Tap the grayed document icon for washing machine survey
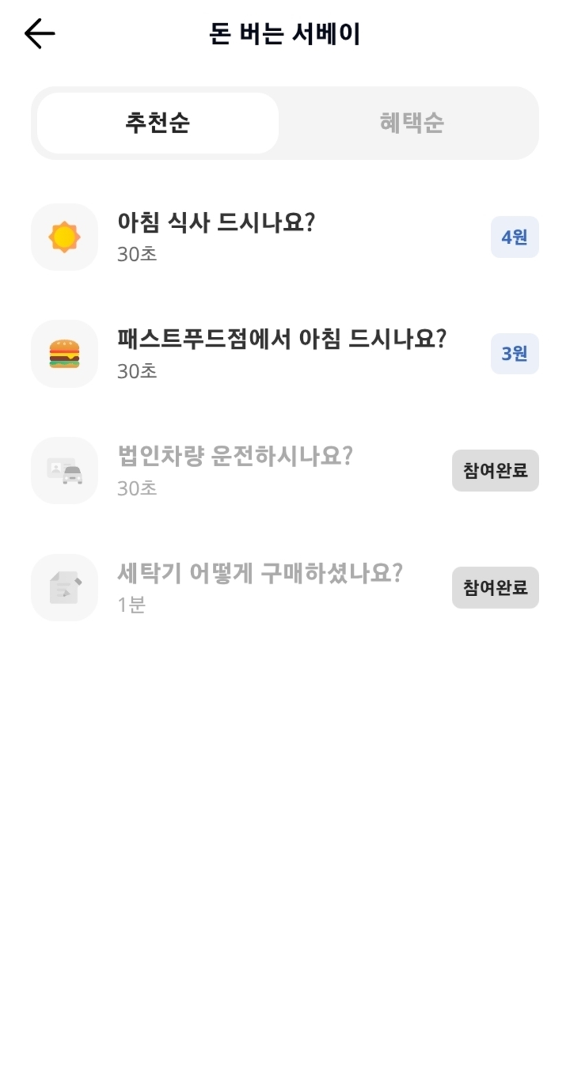Viewport: 570px width, 1074px height. click(x=65, y=588)
